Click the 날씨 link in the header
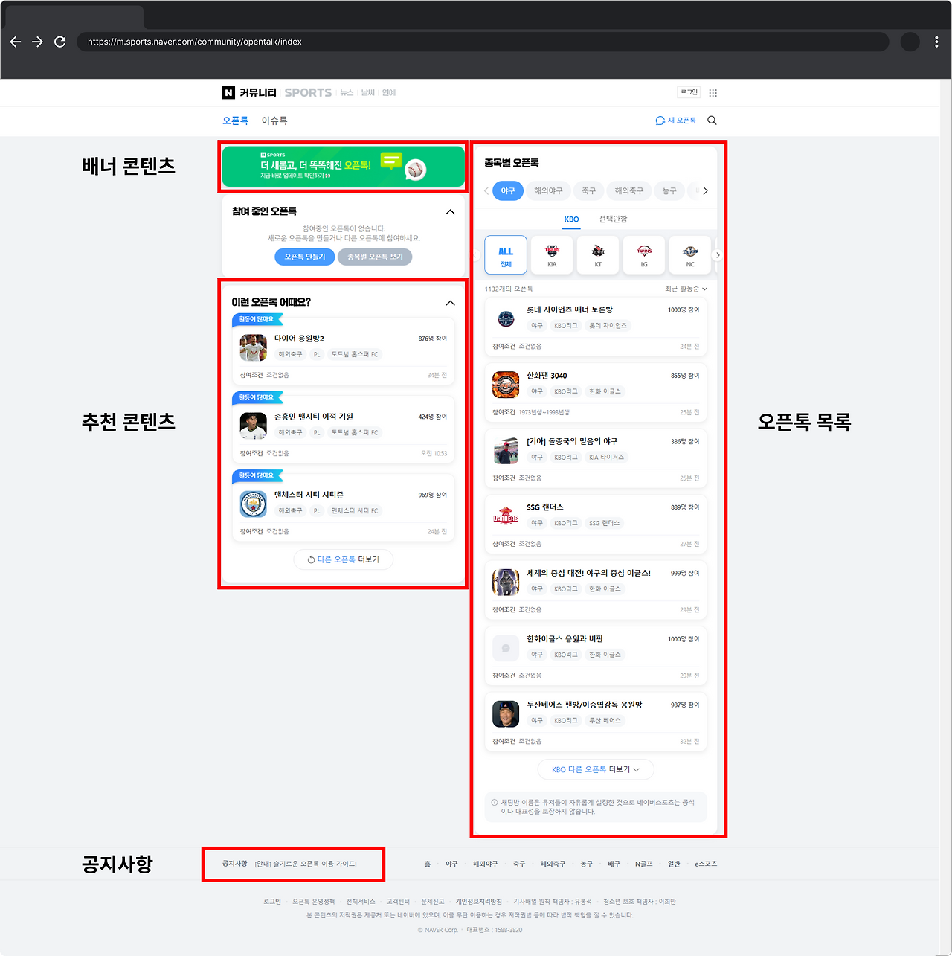Viewport: 952px width, 956px height. [x=367, y=93]
